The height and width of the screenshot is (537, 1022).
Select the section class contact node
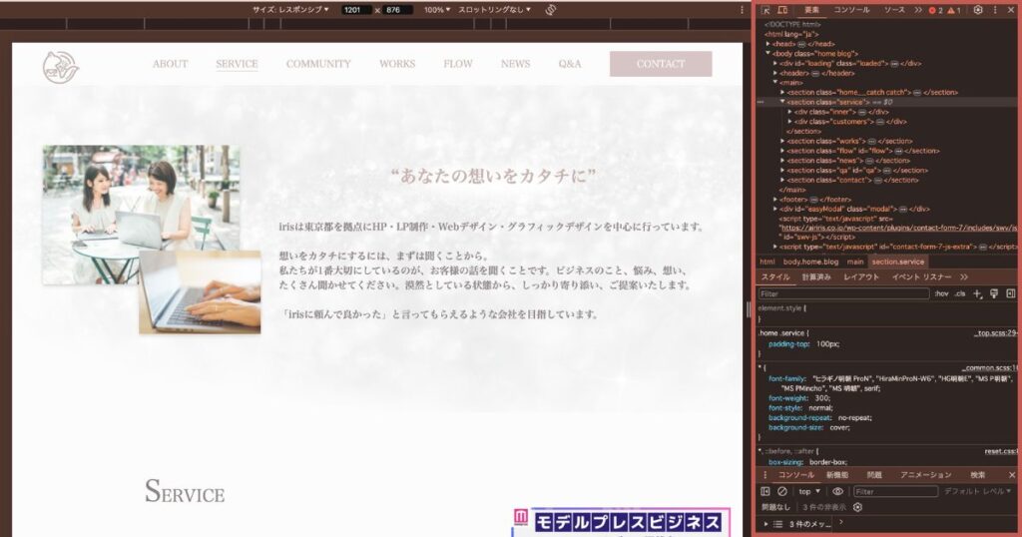click(852, 180)
